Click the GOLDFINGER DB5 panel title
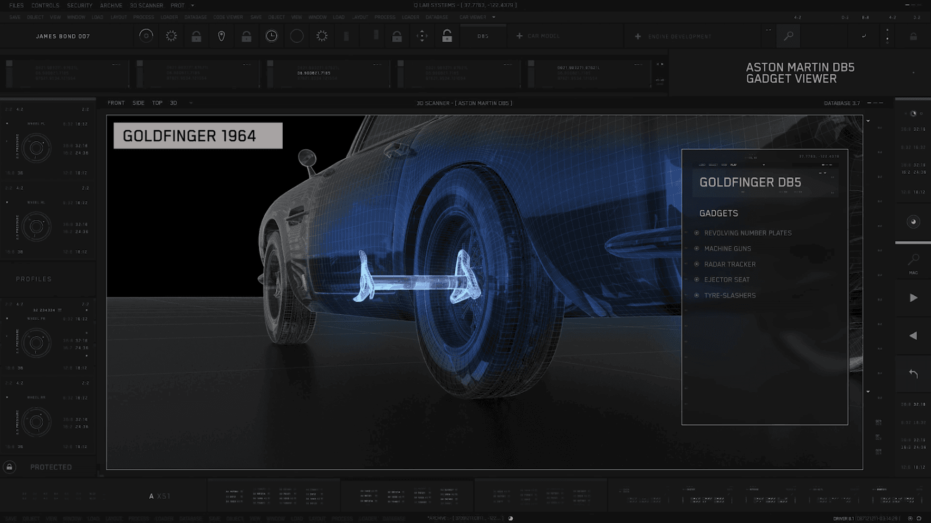This screenshot has height=523, width=931. [x=750, y=182]
